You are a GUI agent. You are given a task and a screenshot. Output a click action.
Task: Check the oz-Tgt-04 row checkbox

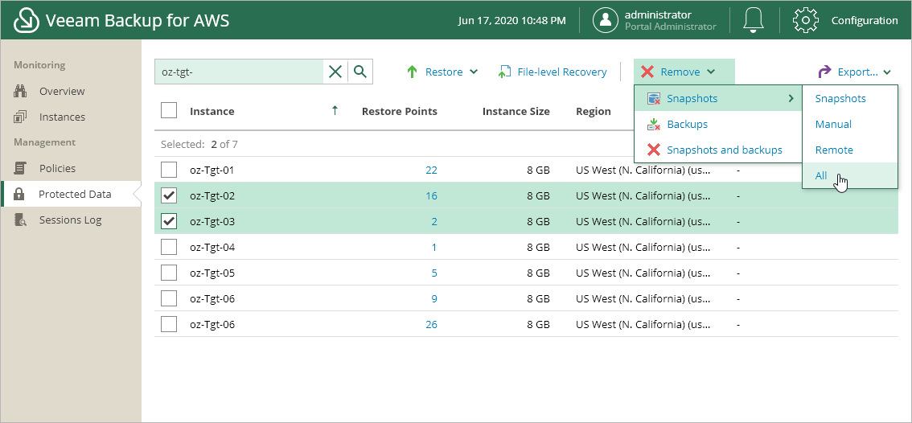[x=169, y=247]
